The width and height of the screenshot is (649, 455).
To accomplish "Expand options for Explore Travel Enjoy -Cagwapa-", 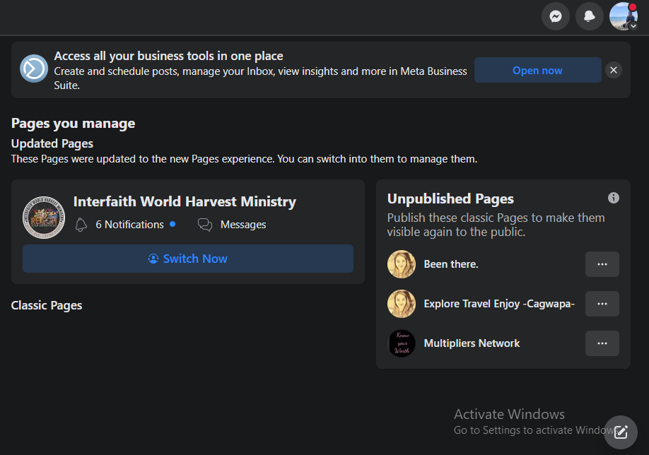I will [x=602, y=304].
